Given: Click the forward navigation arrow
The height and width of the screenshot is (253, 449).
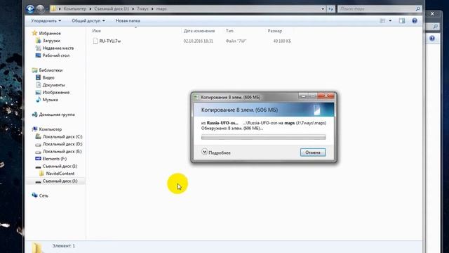Looking at the screenshot, I should tap(40, 9).
